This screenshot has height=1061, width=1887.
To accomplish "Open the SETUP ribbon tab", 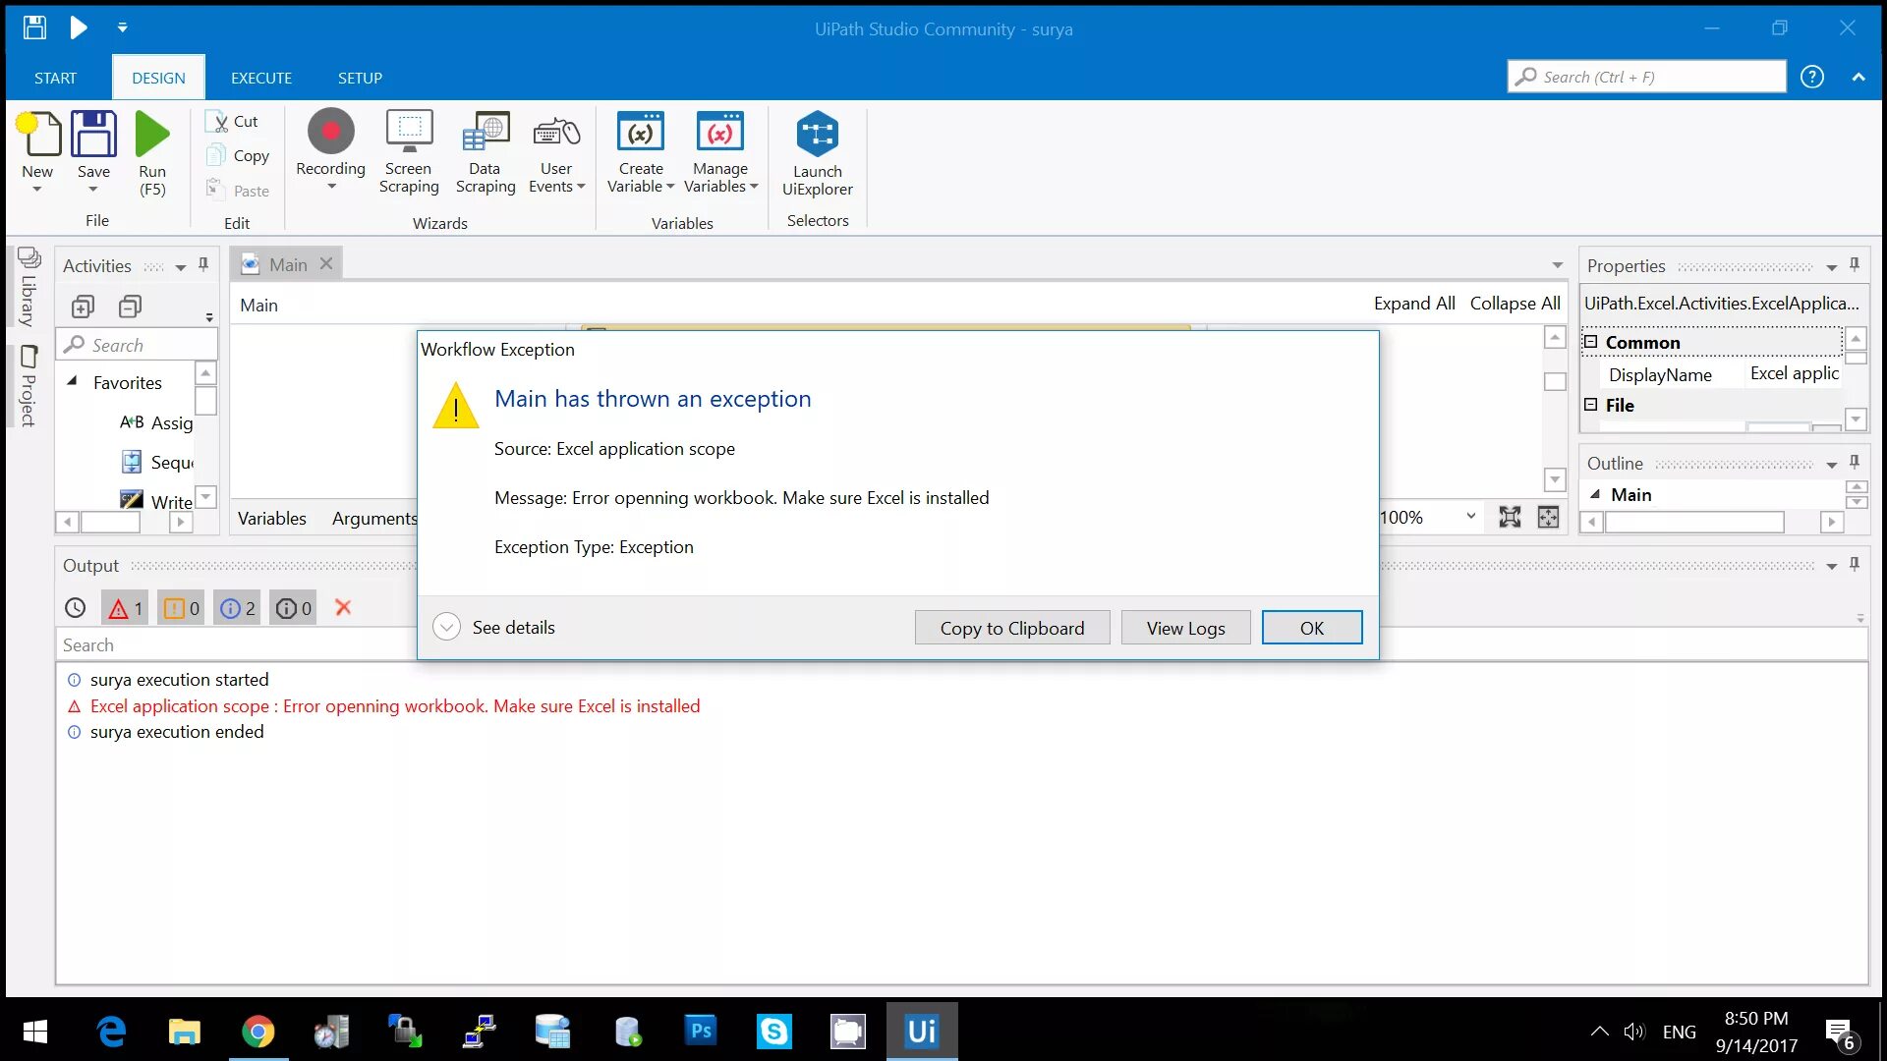I will (x=360, y=79).
